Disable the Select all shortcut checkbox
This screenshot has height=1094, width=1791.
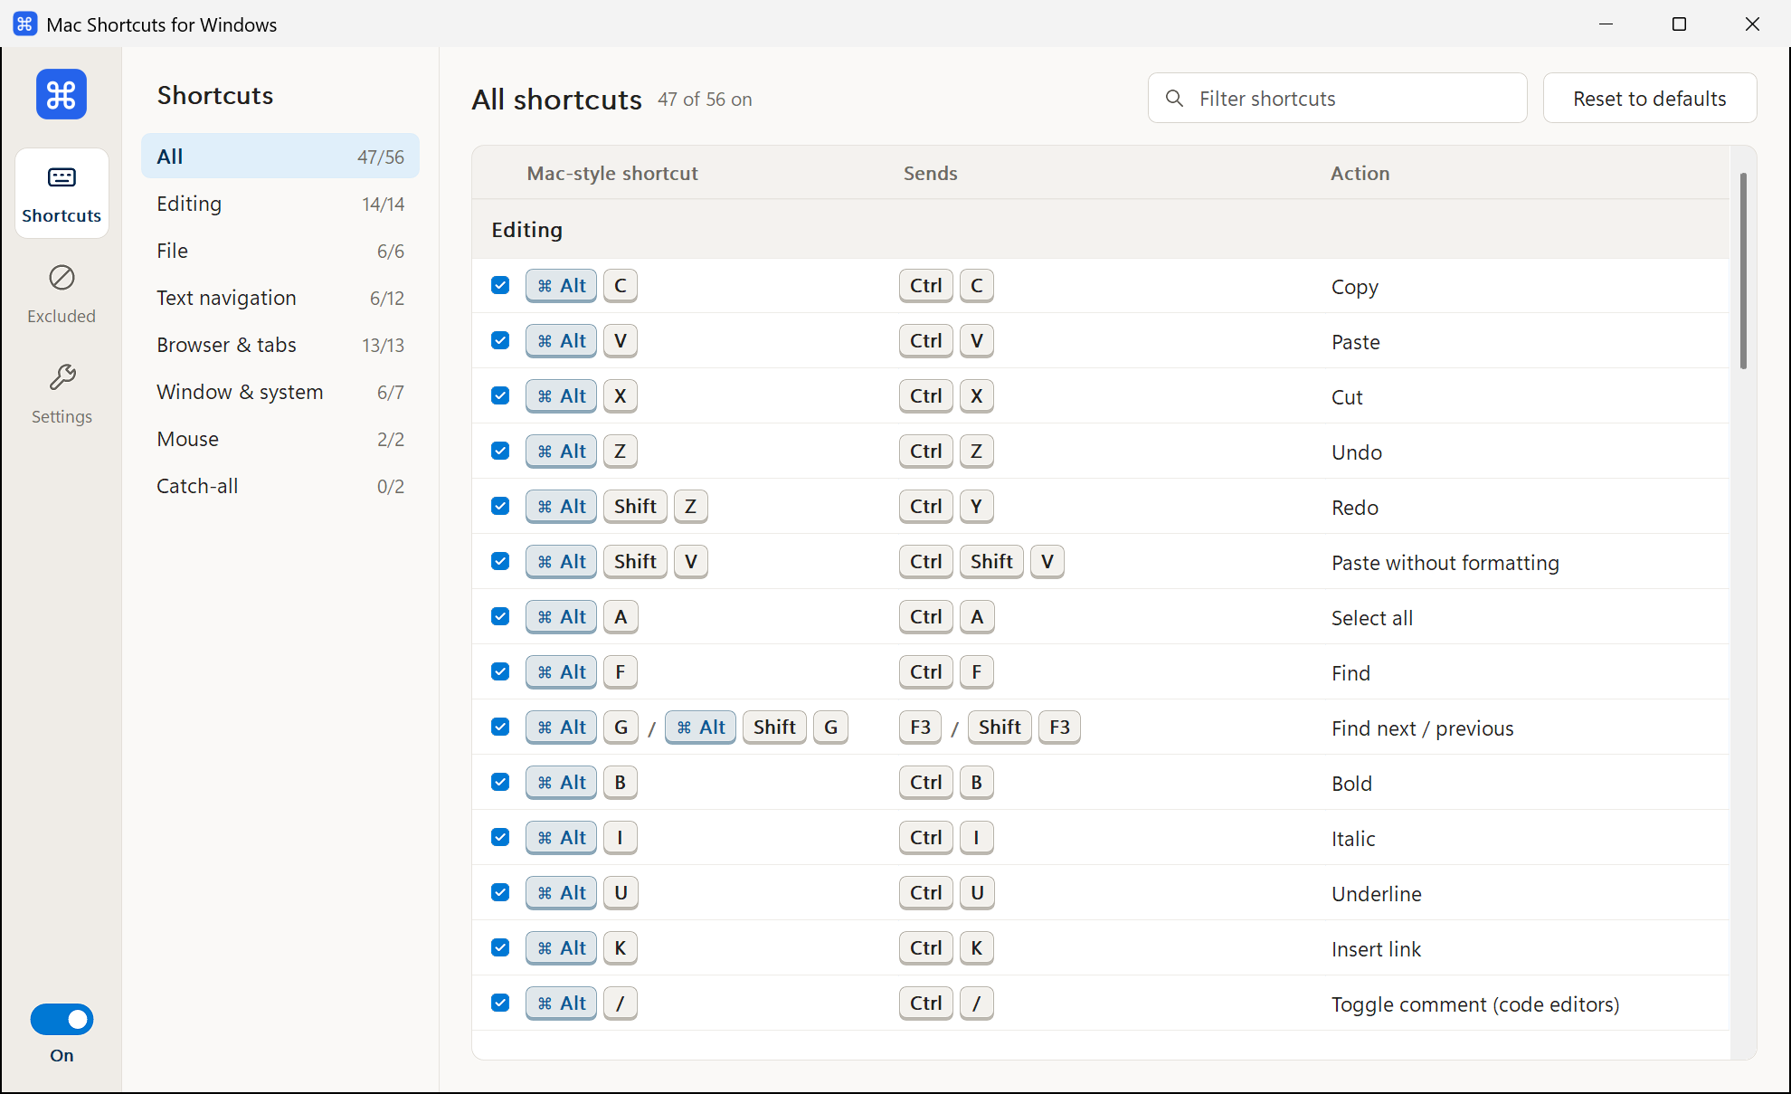coord(500,616)
